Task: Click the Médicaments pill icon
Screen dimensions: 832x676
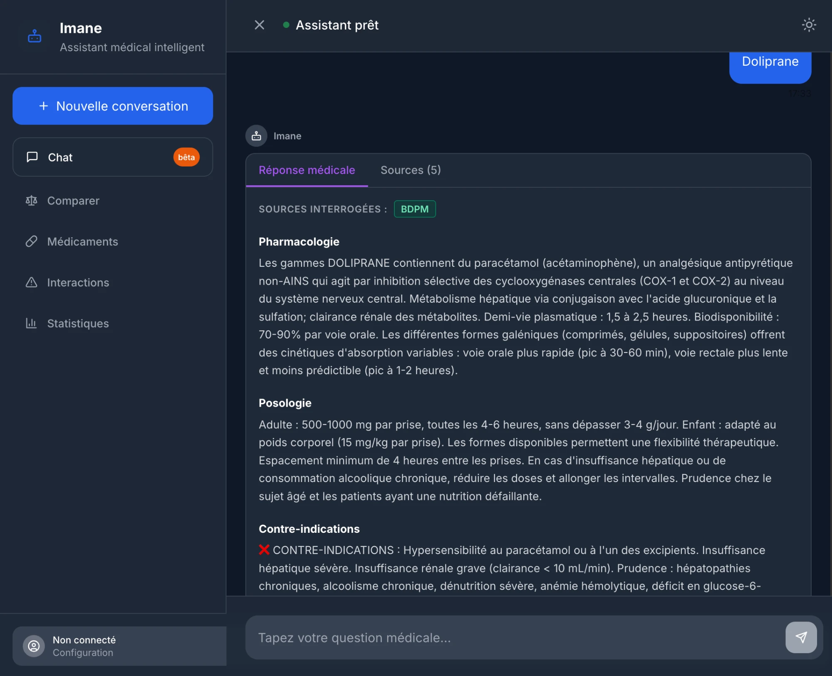Action: click(32, 241)
